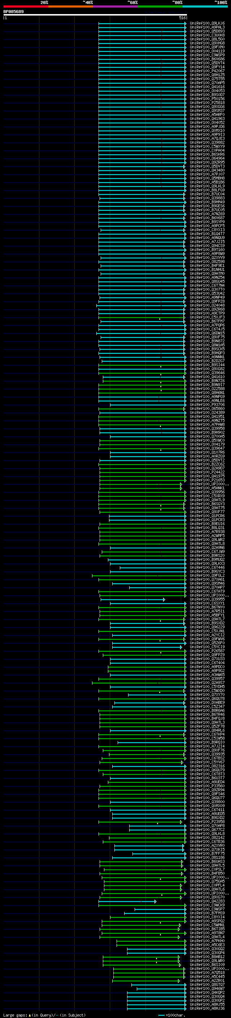Click the red ~20% identity legend segment
Viewport: 231px width, 1018px height.
[26, 7]
